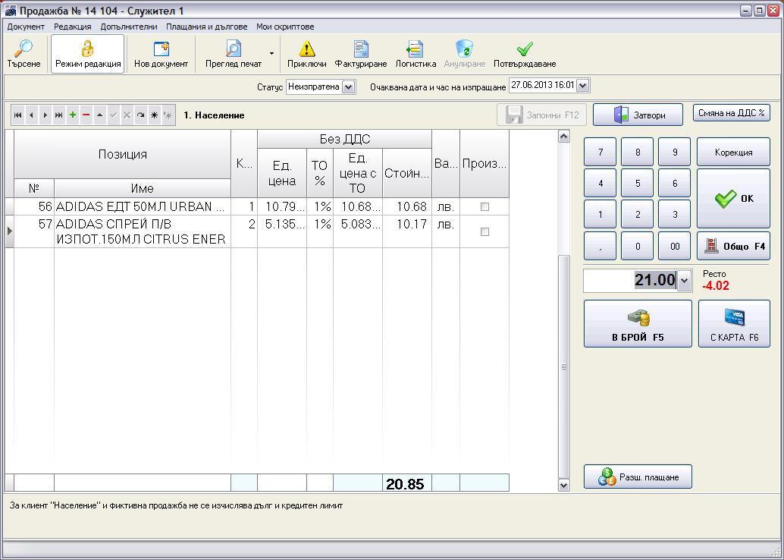Screen dimensions: 784x560
Task: Pay in cash with В БРОЙ F5
Action: 638,323
